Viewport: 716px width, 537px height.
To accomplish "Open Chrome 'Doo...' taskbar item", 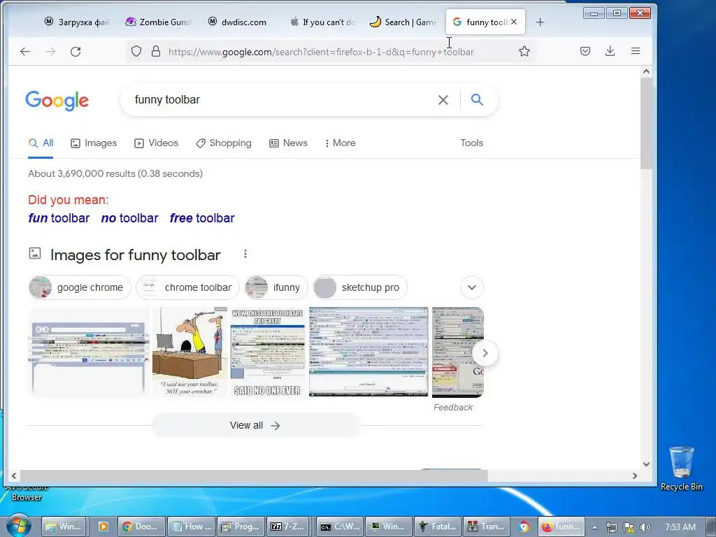I will click(x=141, y=527).
